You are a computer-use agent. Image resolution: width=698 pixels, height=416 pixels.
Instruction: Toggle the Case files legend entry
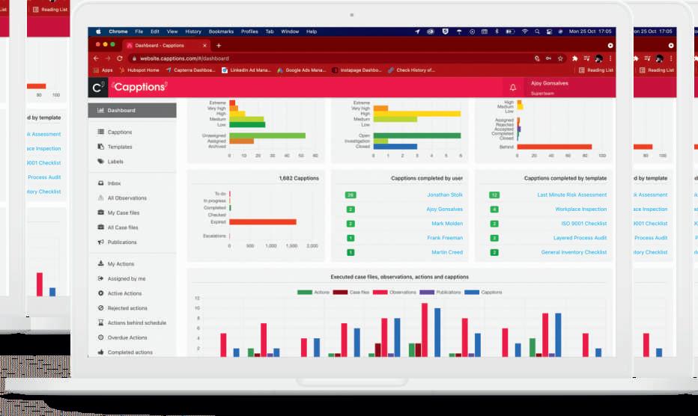point(351,293)
